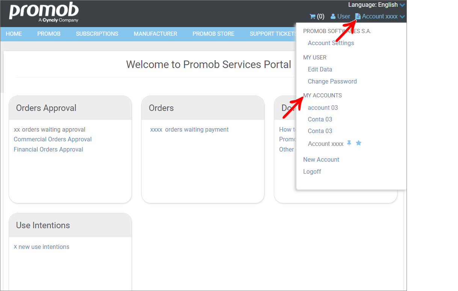Screen dimensions: 458x291
Task: Collapse the Account xxxx header dropdown arrow
Action: [x=402, y=17]
